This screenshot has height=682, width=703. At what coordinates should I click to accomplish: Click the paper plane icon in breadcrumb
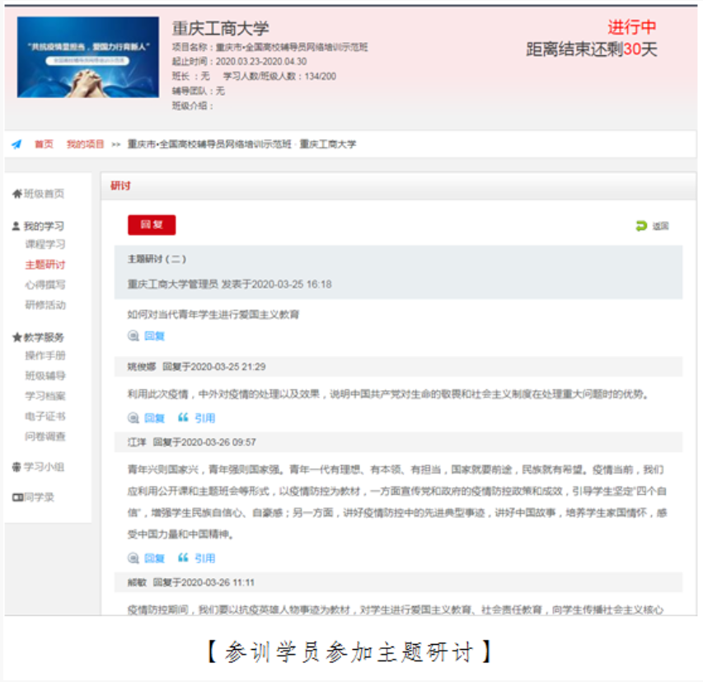(x=16, y=144)
